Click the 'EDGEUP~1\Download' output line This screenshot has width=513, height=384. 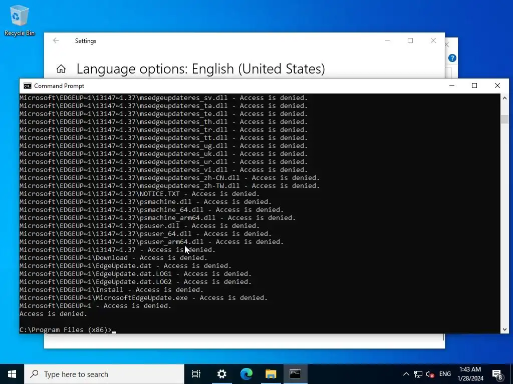(x=114, y=257)
